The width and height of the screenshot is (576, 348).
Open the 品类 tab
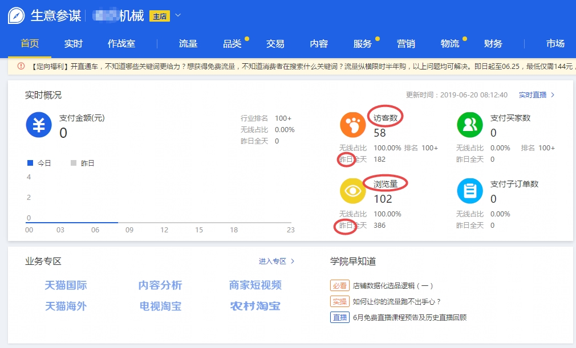[x=232, y=44]
